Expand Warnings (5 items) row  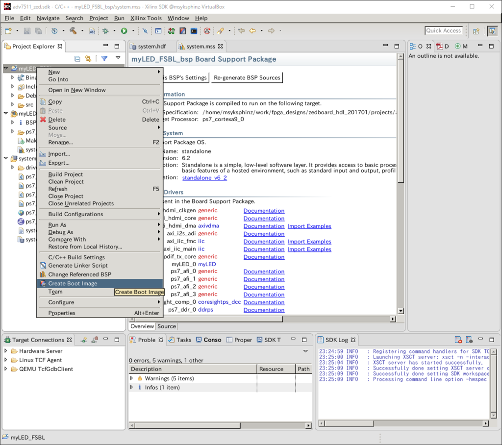131,378
